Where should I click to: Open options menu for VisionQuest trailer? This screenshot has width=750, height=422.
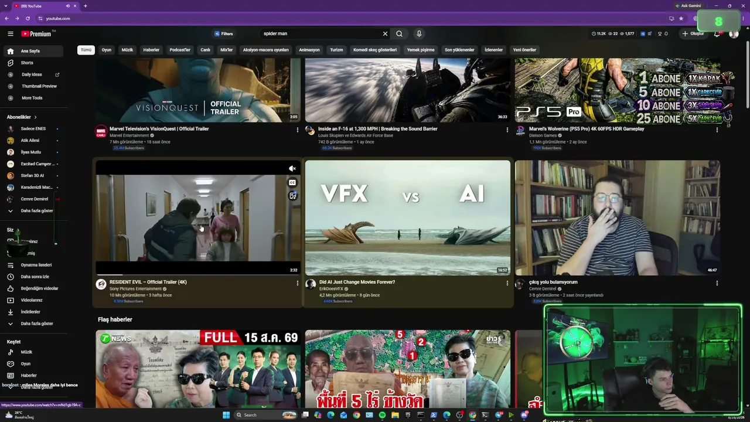pyautogui.click(x=297, y=130)
